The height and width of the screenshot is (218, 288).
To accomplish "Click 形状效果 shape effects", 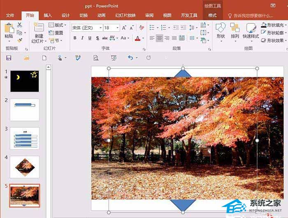I will tap(273, 40).
